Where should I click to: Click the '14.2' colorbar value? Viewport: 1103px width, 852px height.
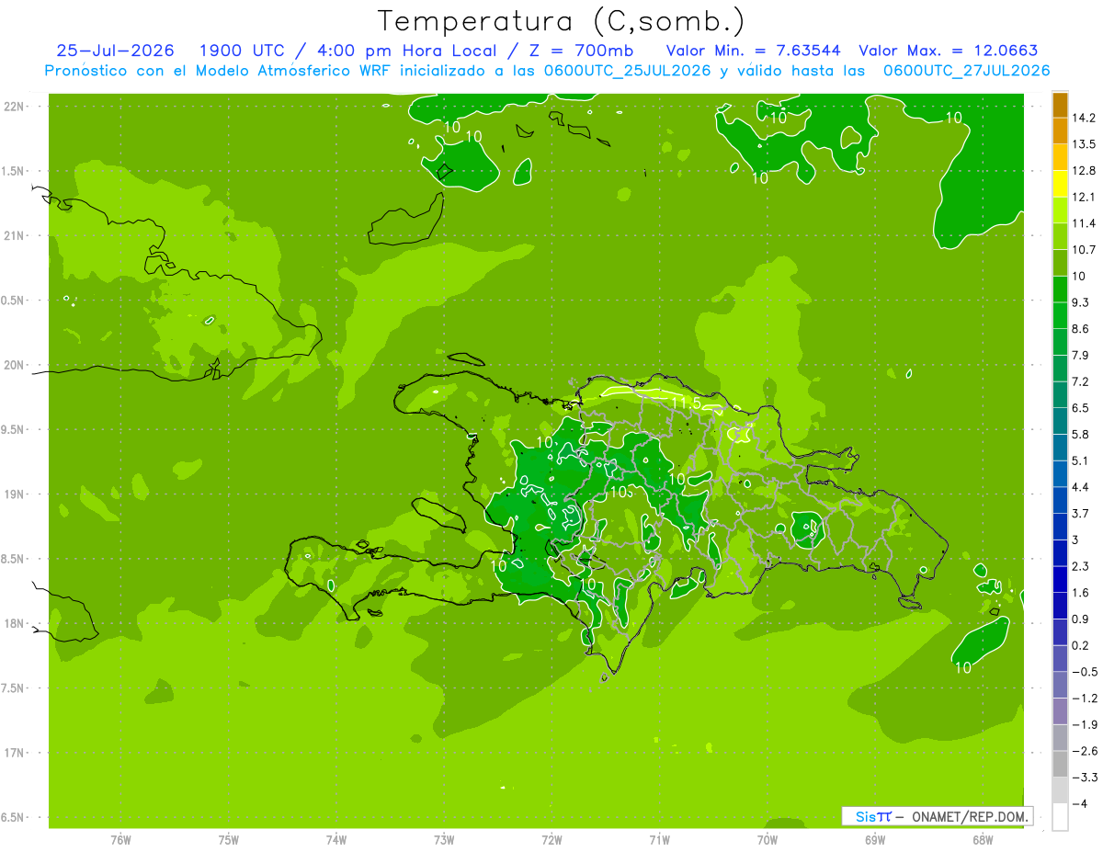tap(1084, 118)
